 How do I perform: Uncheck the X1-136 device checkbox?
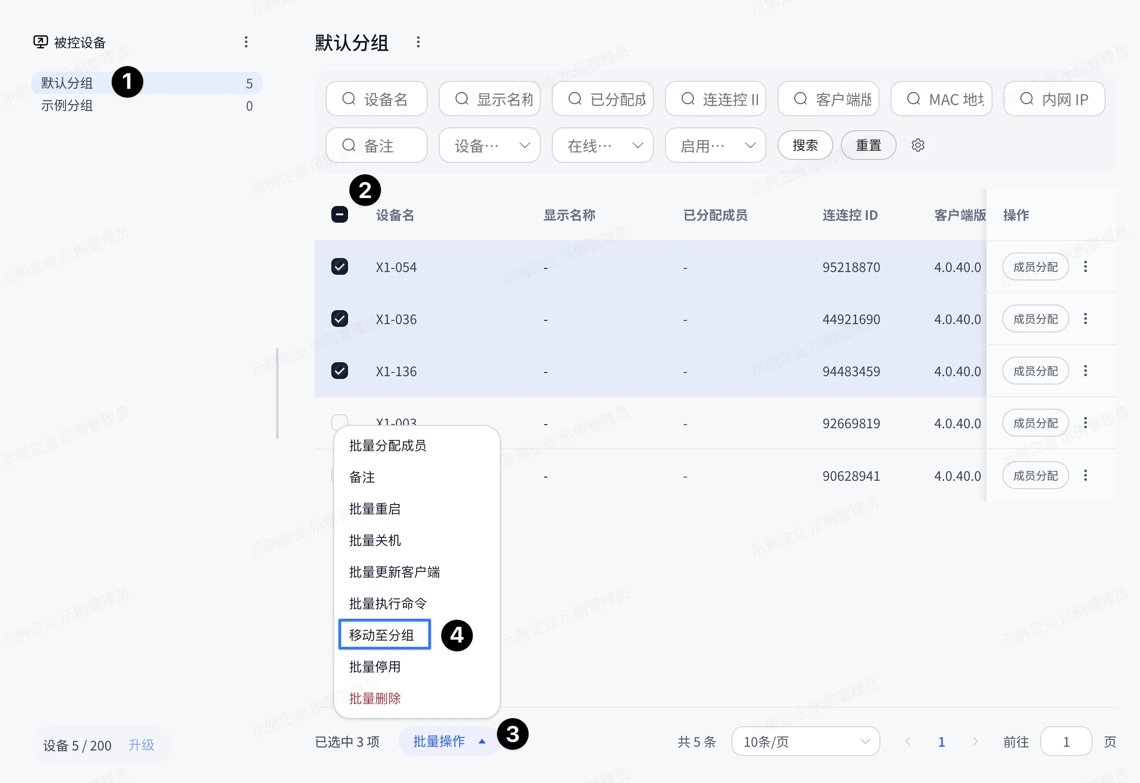(339, 371)
